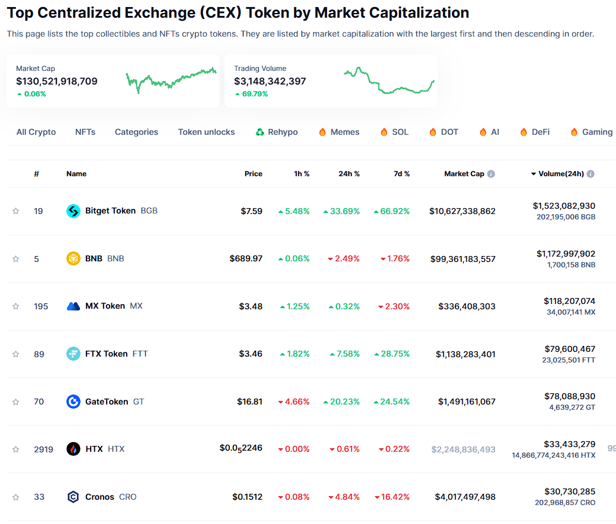Image resolution: width=616 pixels, height=524 pixels.
Task: Click the Rehypo recycle icon
Action: (x=259, y=132)
